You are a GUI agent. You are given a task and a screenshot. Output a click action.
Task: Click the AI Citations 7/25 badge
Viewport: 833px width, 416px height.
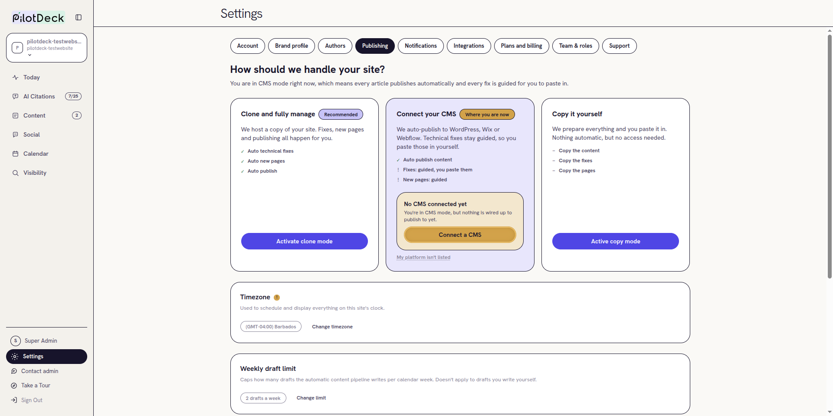73,96
